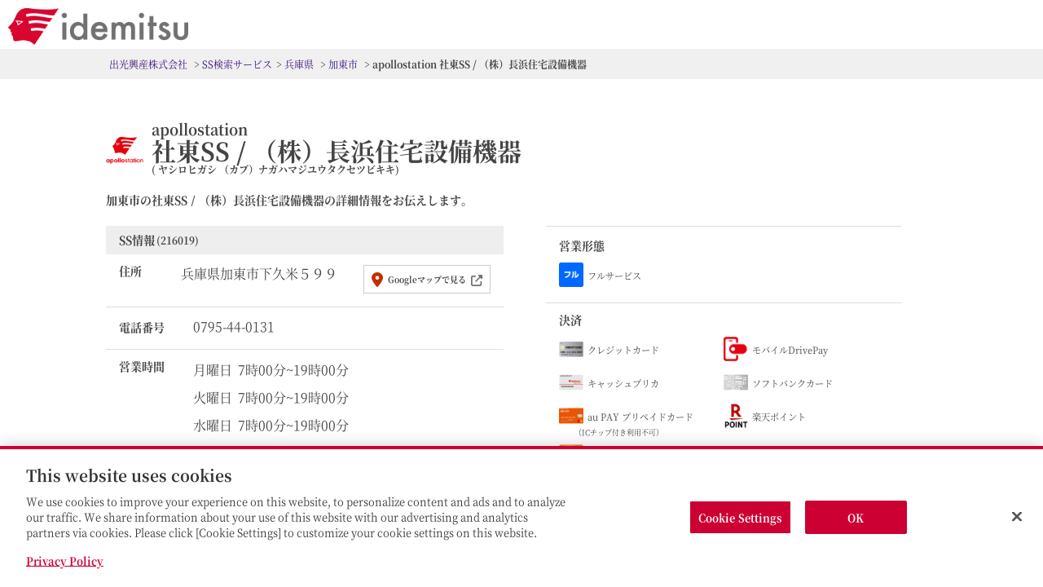
Task: Click the idemitsu logo
Action: [99, 26]
